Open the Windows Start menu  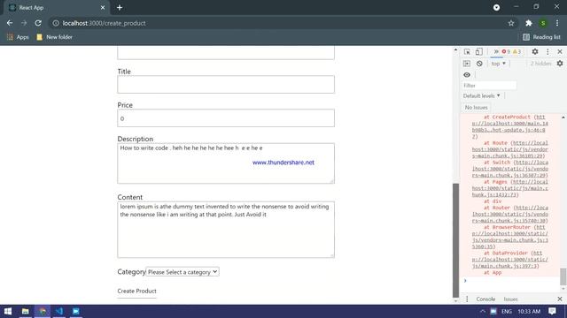(8, 311)
